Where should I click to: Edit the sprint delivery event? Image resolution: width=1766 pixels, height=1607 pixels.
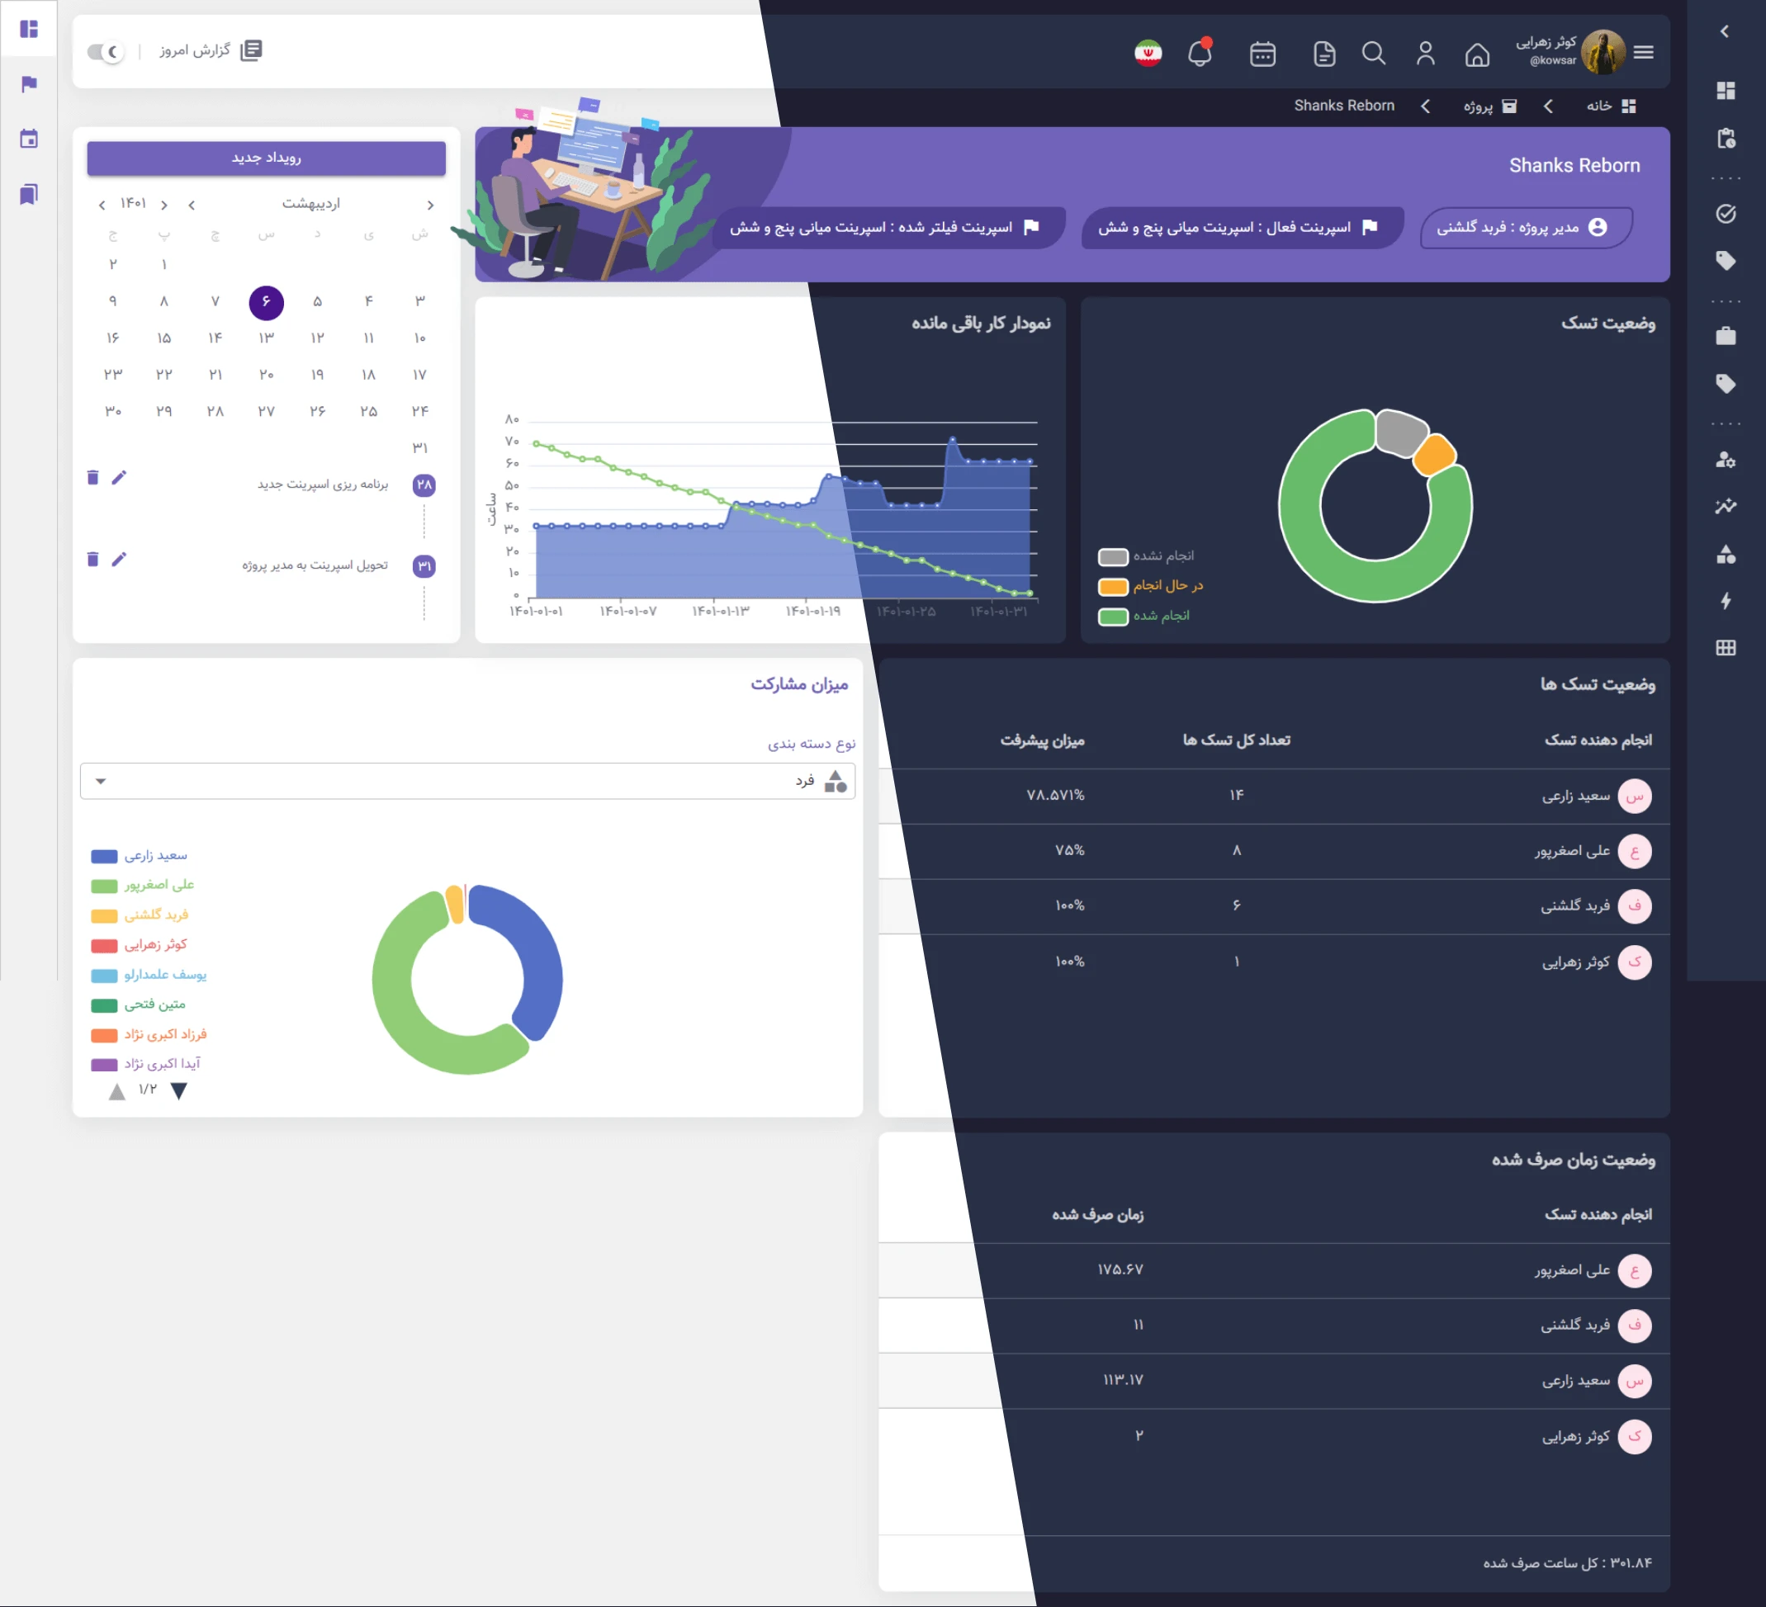tap(119, 559)
